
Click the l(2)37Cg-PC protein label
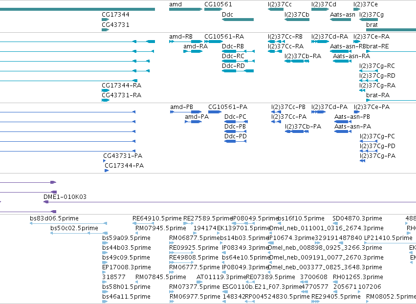point(377,136)
